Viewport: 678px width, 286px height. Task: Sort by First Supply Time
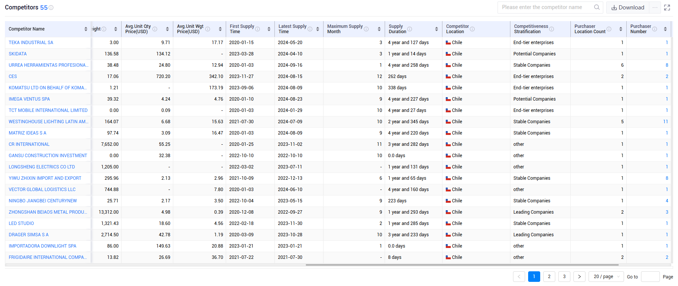[x=269, y=29]
